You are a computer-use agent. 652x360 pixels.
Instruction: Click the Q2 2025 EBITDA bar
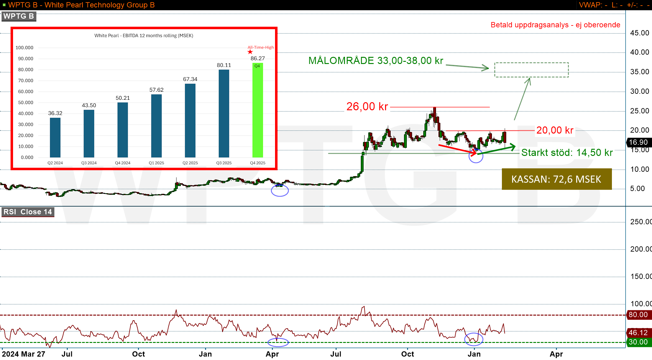(x=190, y=121)
